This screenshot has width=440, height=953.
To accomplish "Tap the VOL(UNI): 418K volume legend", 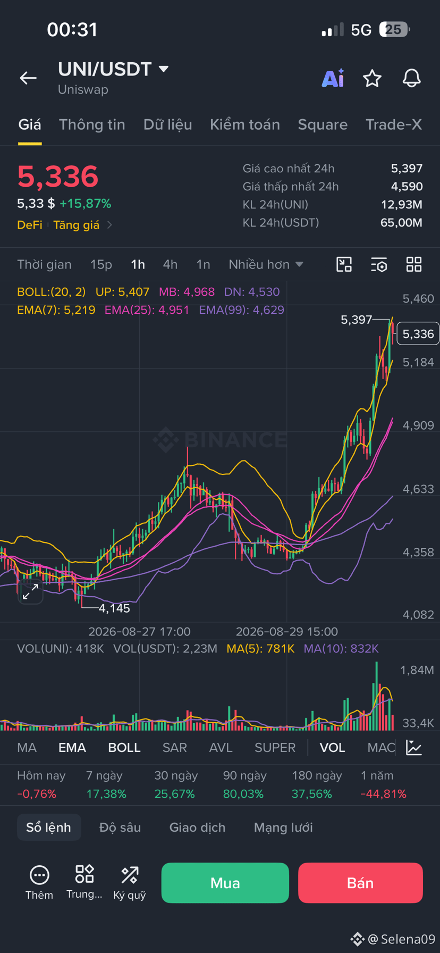I will [x=61, y=648].
